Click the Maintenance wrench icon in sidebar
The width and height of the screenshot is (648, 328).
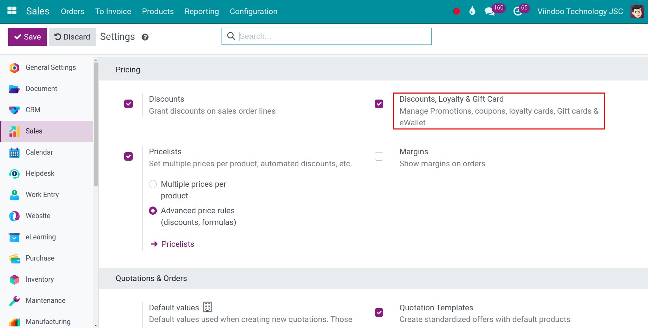(14, 301)
